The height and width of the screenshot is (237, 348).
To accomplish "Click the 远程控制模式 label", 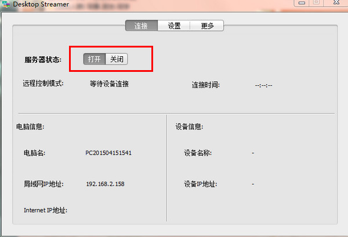I will 43,83.
